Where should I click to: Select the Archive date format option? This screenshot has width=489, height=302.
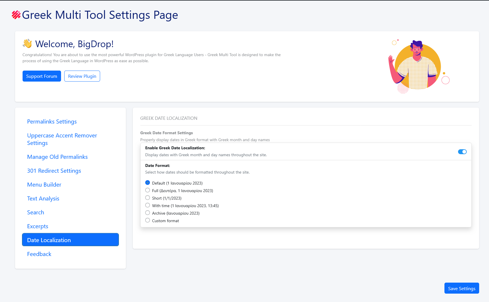click(x=148, y=213)
